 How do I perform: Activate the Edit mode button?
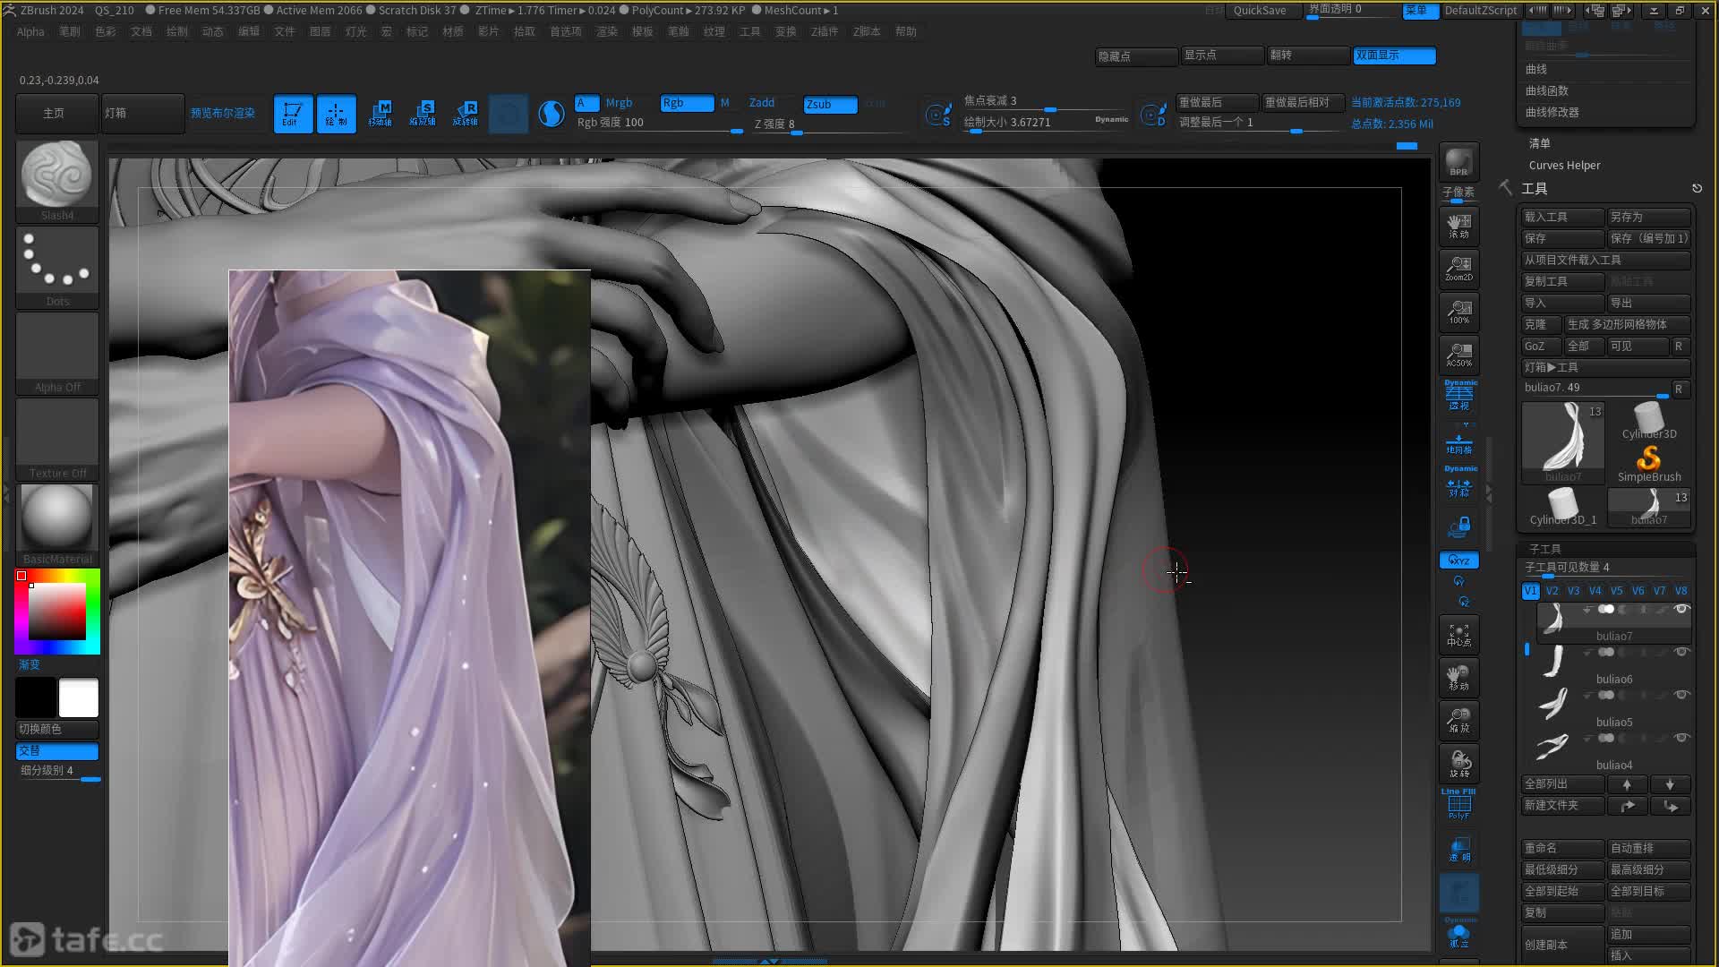(293, 114)
